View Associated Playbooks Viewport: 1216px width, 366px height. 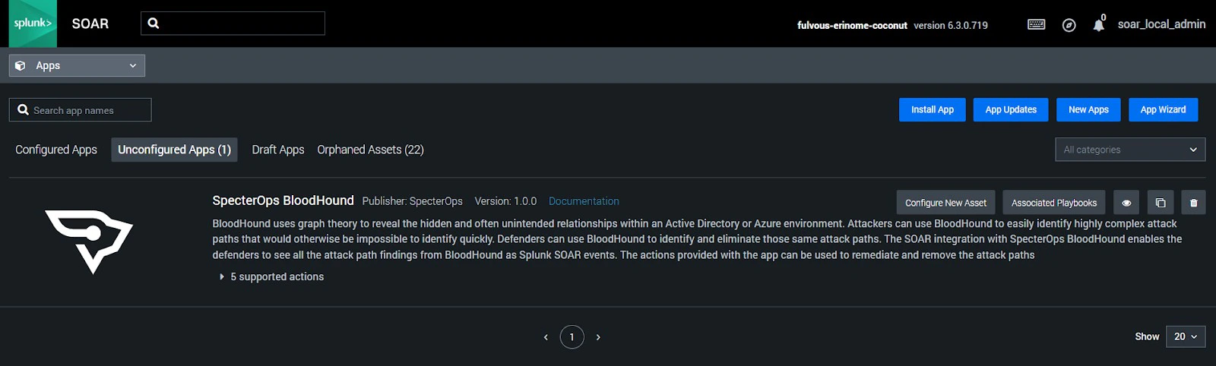(x=1054, y=203)
